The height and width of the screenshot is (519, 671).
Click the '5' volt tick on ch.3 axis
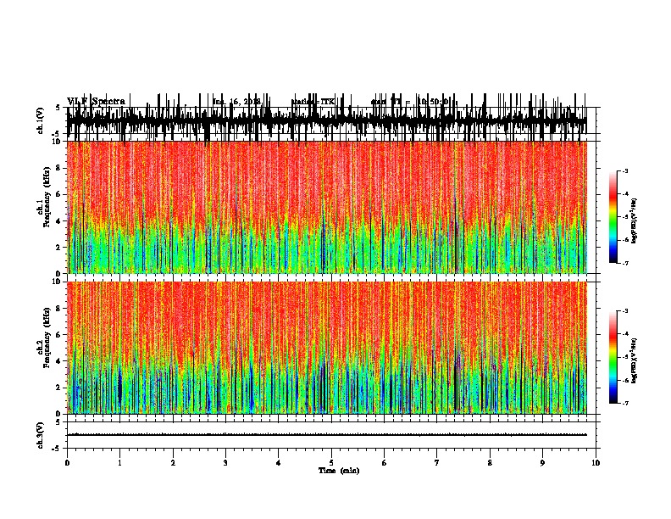coord(58,422)
